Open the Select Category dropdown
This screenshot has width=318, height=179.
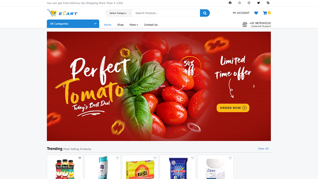[x=119, y=13]
